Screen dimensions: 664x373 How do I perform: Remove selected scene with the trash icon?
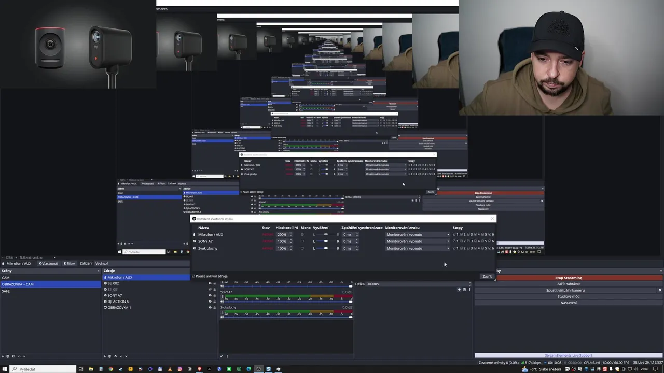tap(8, 356)
